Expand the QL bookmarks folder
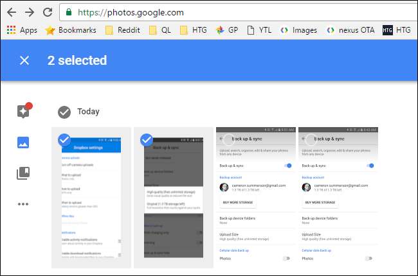This screenshot has height=276, width=418. (160, 30)
